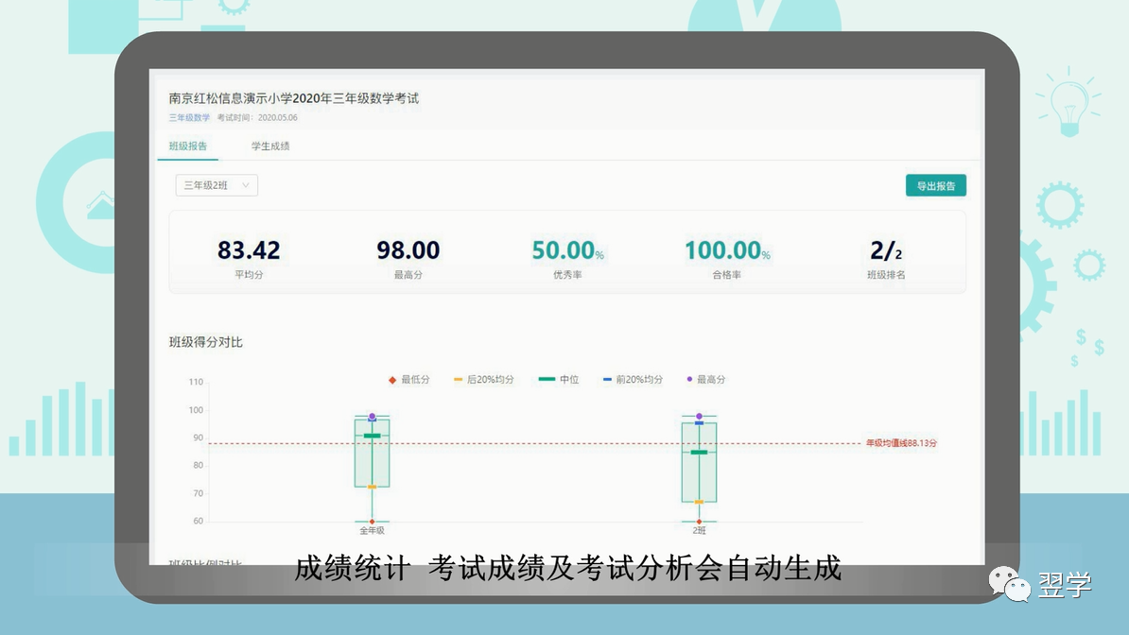
Task: Click the WeChat logo icon
Action: click(1010, 583)
